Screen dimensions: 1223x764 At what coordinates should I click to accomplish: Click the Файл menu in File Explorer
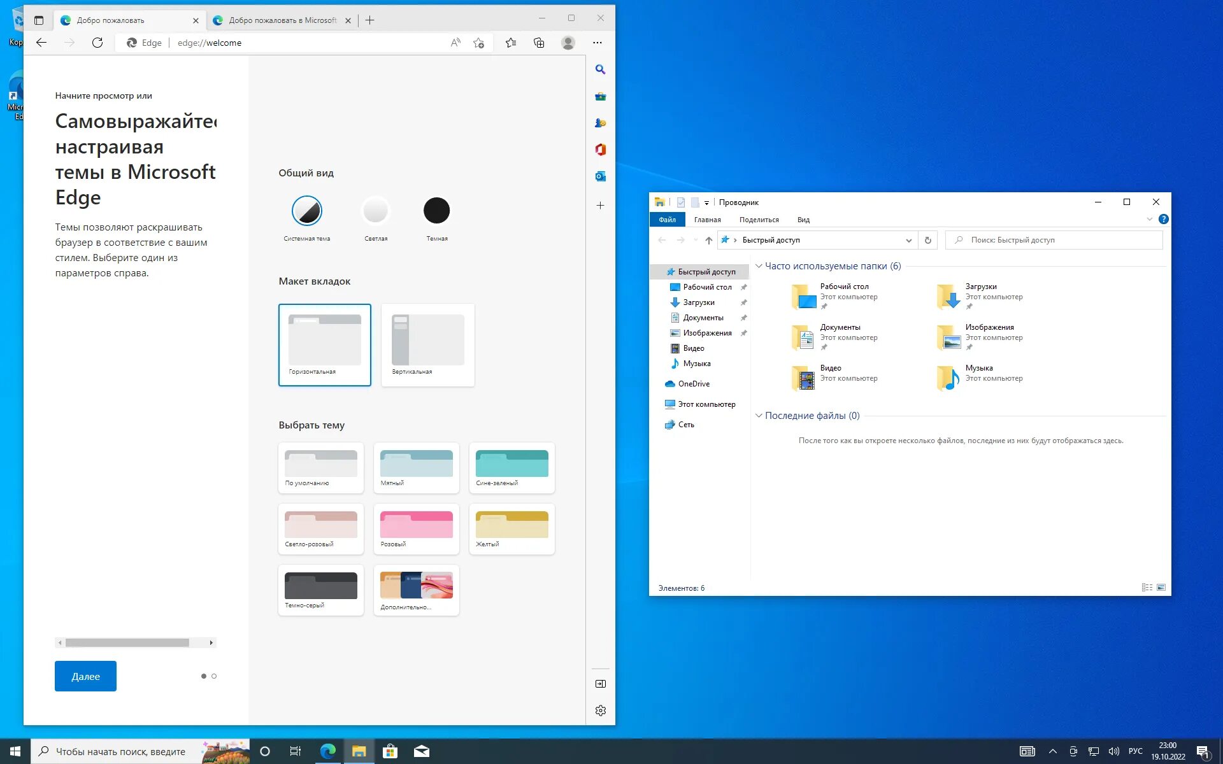[666, 219]
